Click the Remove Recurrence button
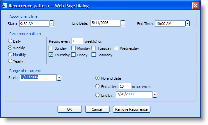 click(131, 109)
